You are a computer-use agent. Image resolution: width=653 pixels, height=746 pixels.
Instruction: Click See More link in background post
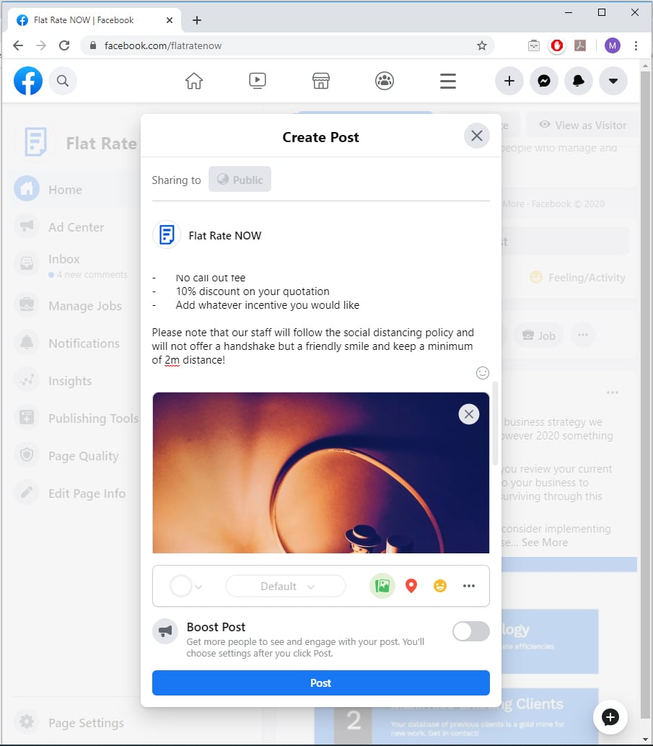tap(545, 543)
